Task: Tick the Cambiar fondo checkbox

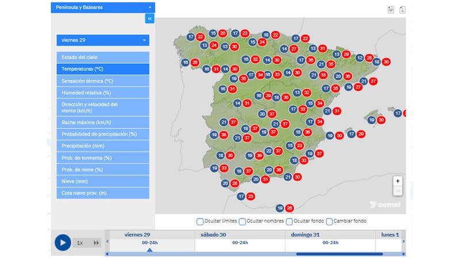Action: (329, 222)
